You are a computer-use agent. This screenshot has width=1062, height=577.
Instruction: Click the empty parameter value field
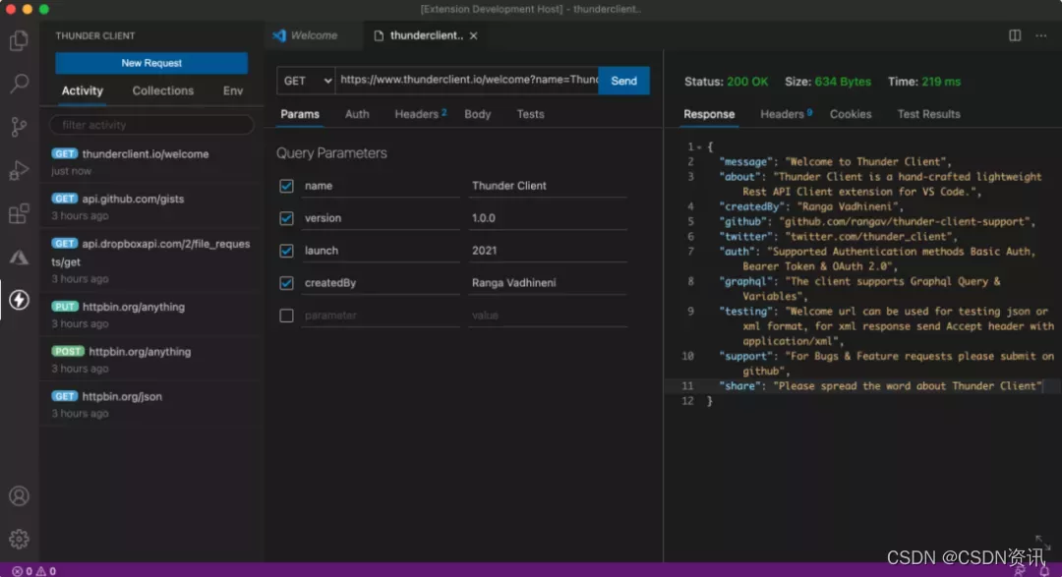pyautogui.click(x=548, y=316)
